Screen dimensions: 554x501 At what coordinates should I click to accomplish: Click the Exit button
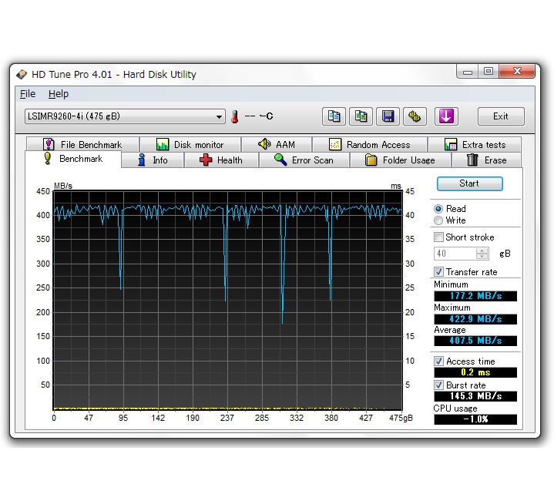501,116
